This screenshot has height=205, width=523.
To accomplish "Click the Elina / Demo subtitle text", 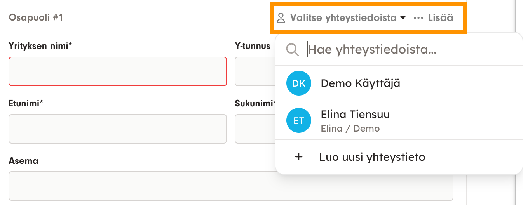I will [350, 129].
